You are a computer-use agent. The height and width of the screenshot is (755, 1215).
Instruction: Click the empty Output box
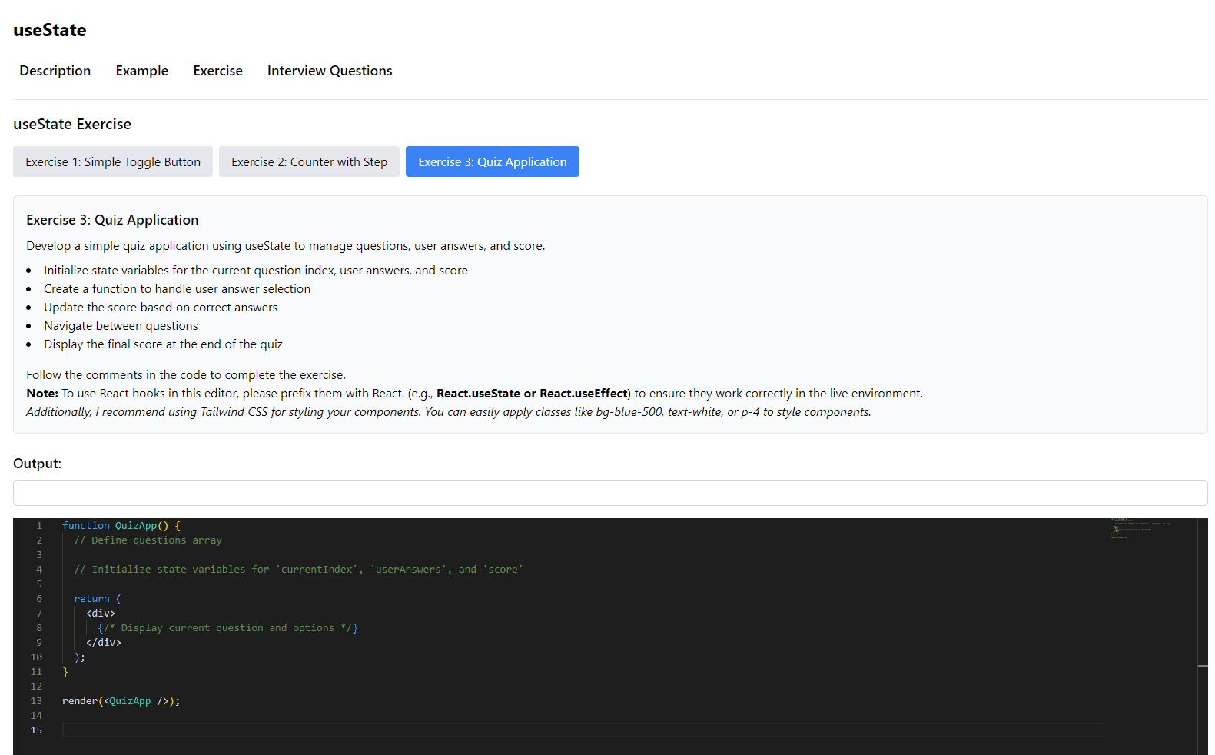pos(610,493)
